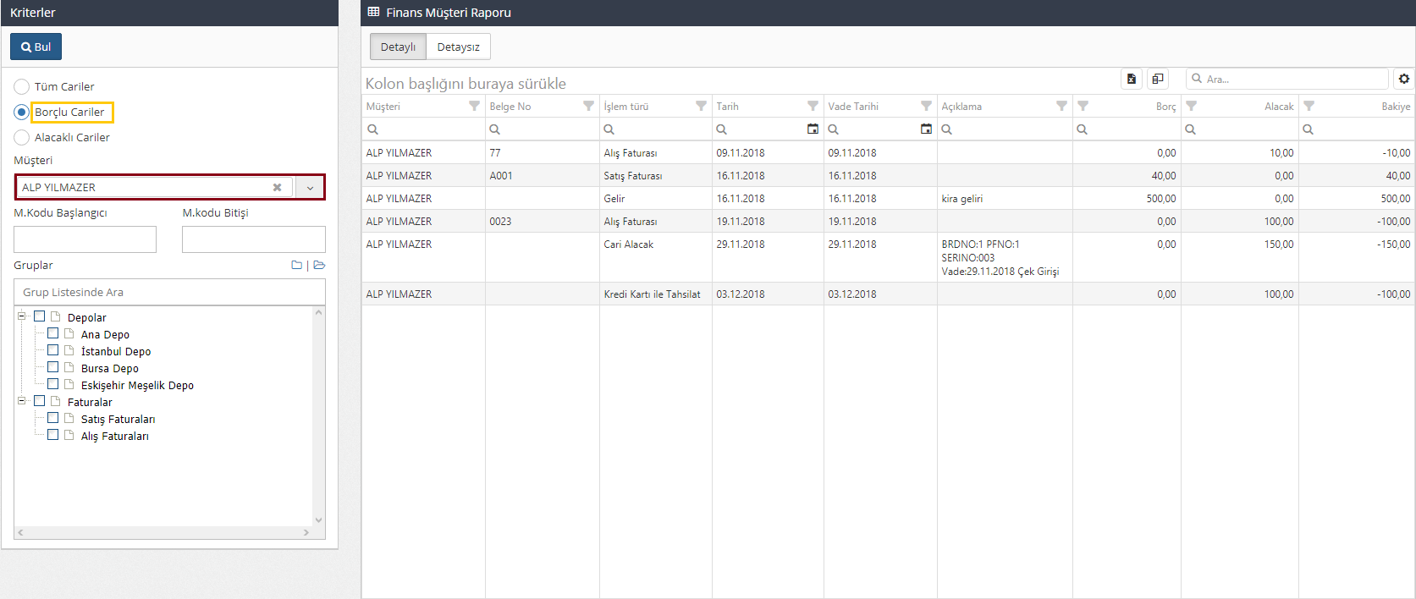Export the report to Excel
1416x599 pixels.
(1132, 79)
